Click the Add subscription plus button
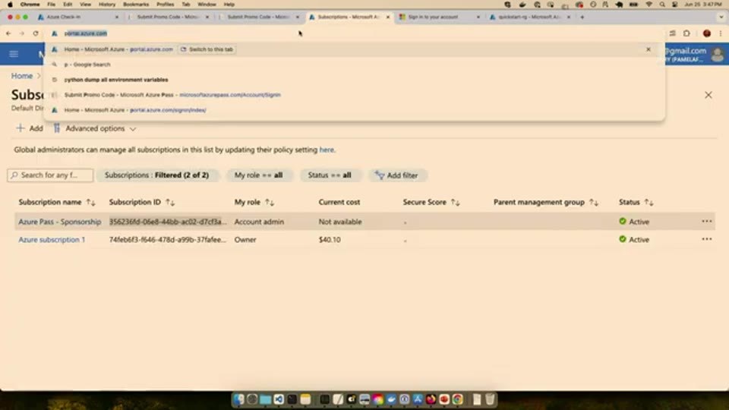The image size is (729, 410). [x=30, y=128]
